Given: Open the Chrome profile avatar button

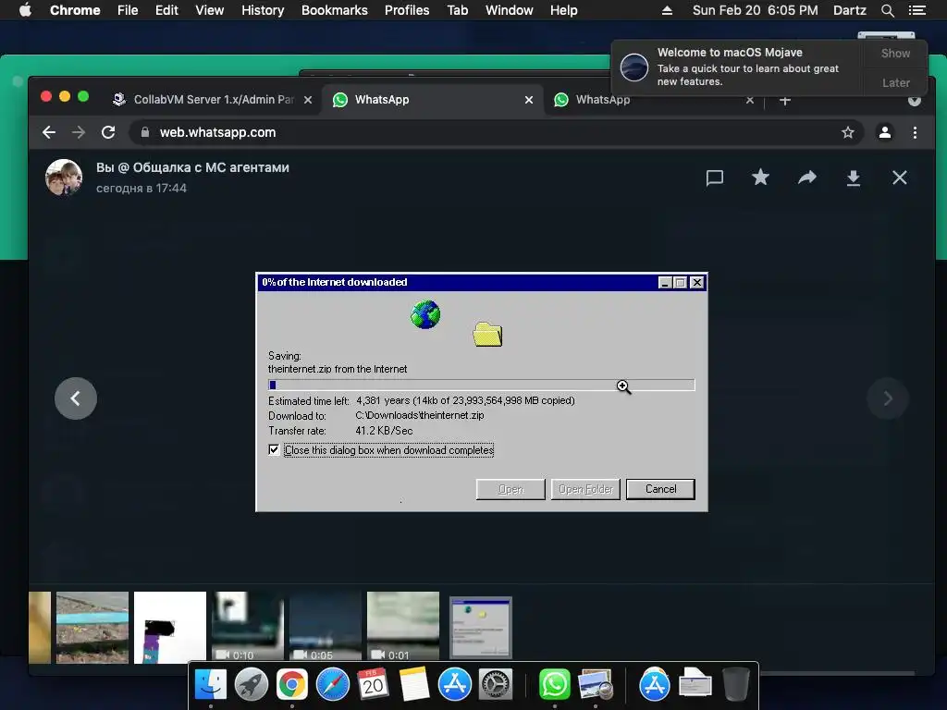Looking at the screenshot, I should click(x=885, y=132).
